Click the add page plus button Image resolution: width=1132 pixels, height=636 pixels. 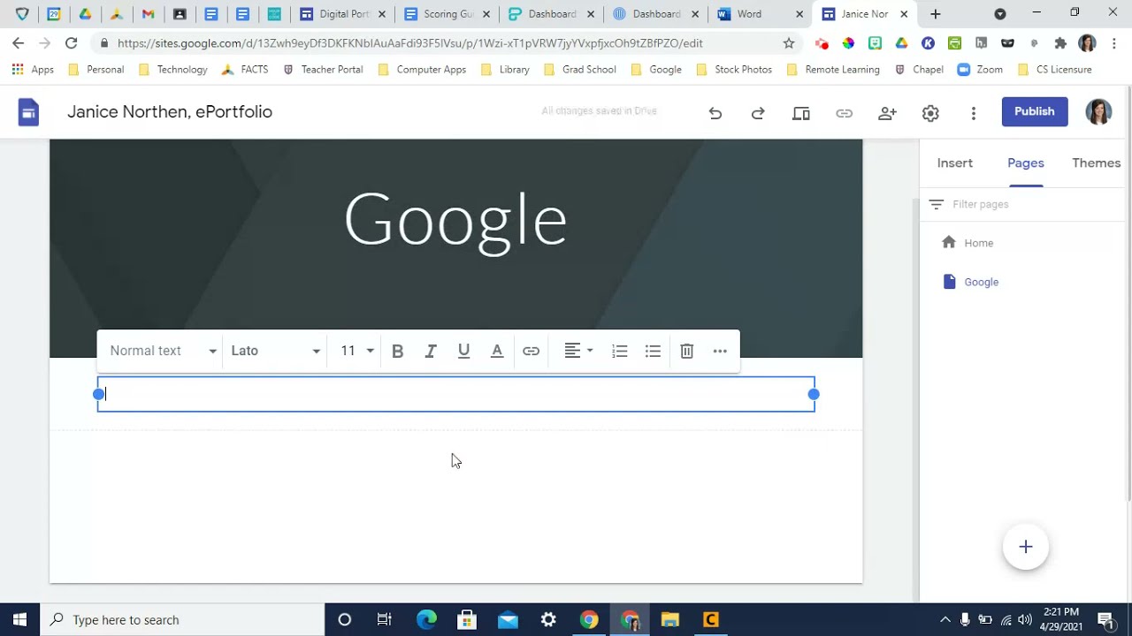(1026, 547)
